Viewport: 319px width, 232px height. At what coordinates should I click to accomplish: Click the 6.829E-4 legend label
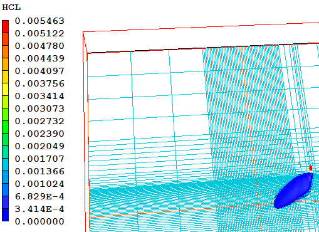click(39, 196)
